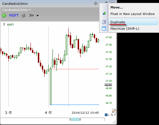
Task: Select Move... from context menu
Action: (117, 7)
